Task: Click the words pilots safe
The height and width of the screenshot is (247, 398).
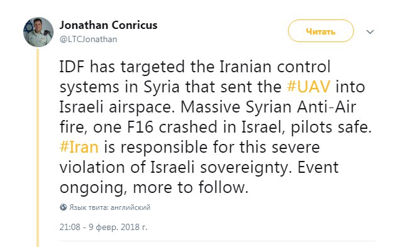Action: 331,127
